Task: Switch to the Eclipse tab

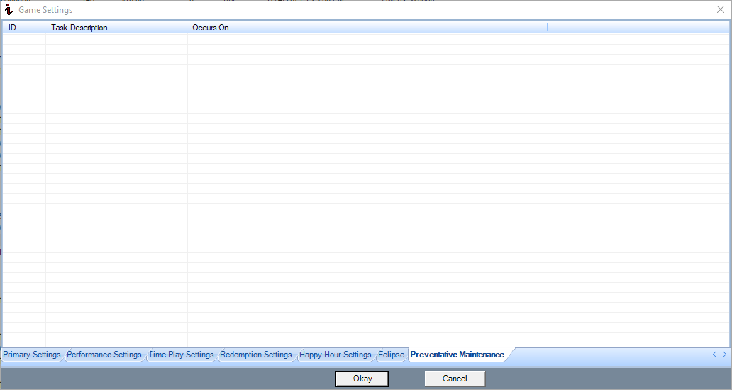Action: (392, 355)
